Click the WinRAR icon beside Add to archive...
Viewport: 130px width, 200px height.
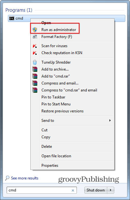(35, 69)
